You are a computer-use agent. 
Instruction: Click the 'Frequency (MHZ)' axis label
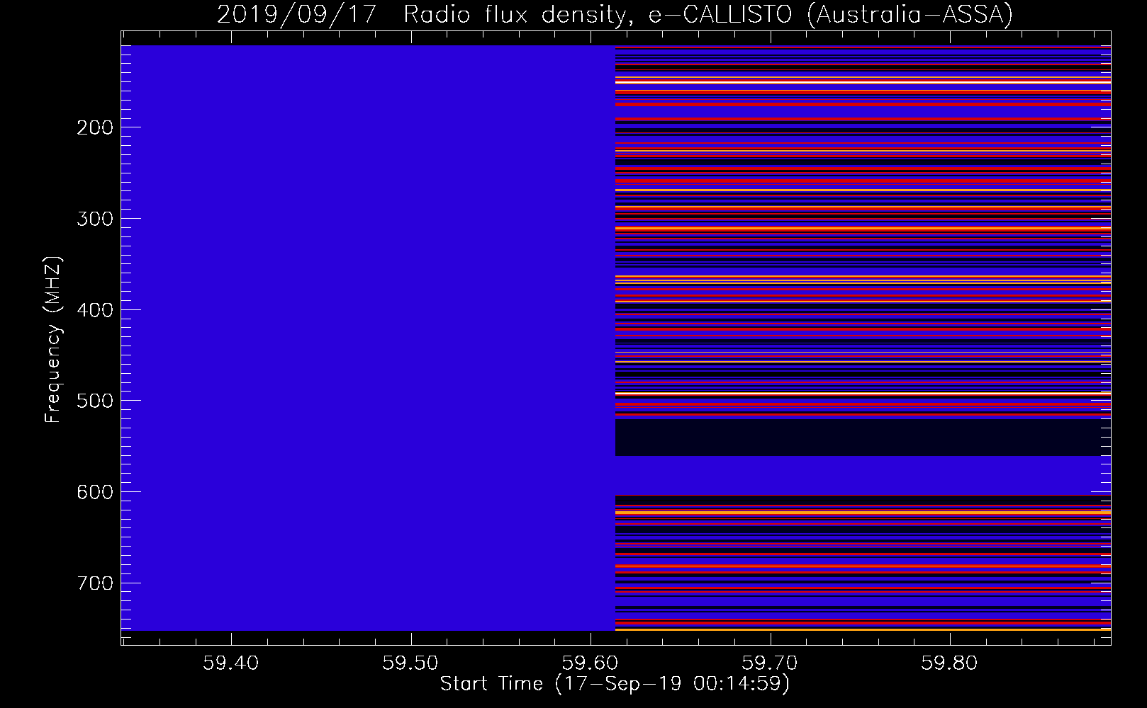[53, 339]
